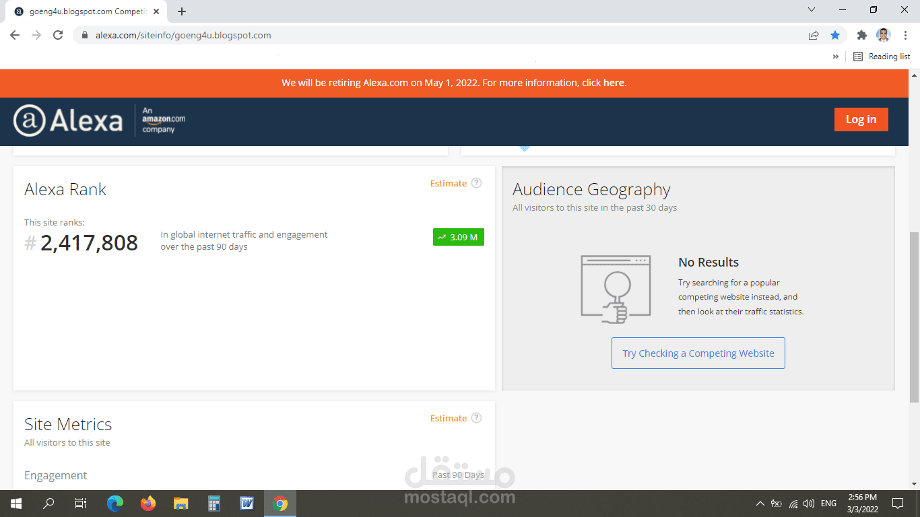Show hidden system tray icons
Image resolution: width=920 pixels, height=517 pixels.
[x=760, y=504]
